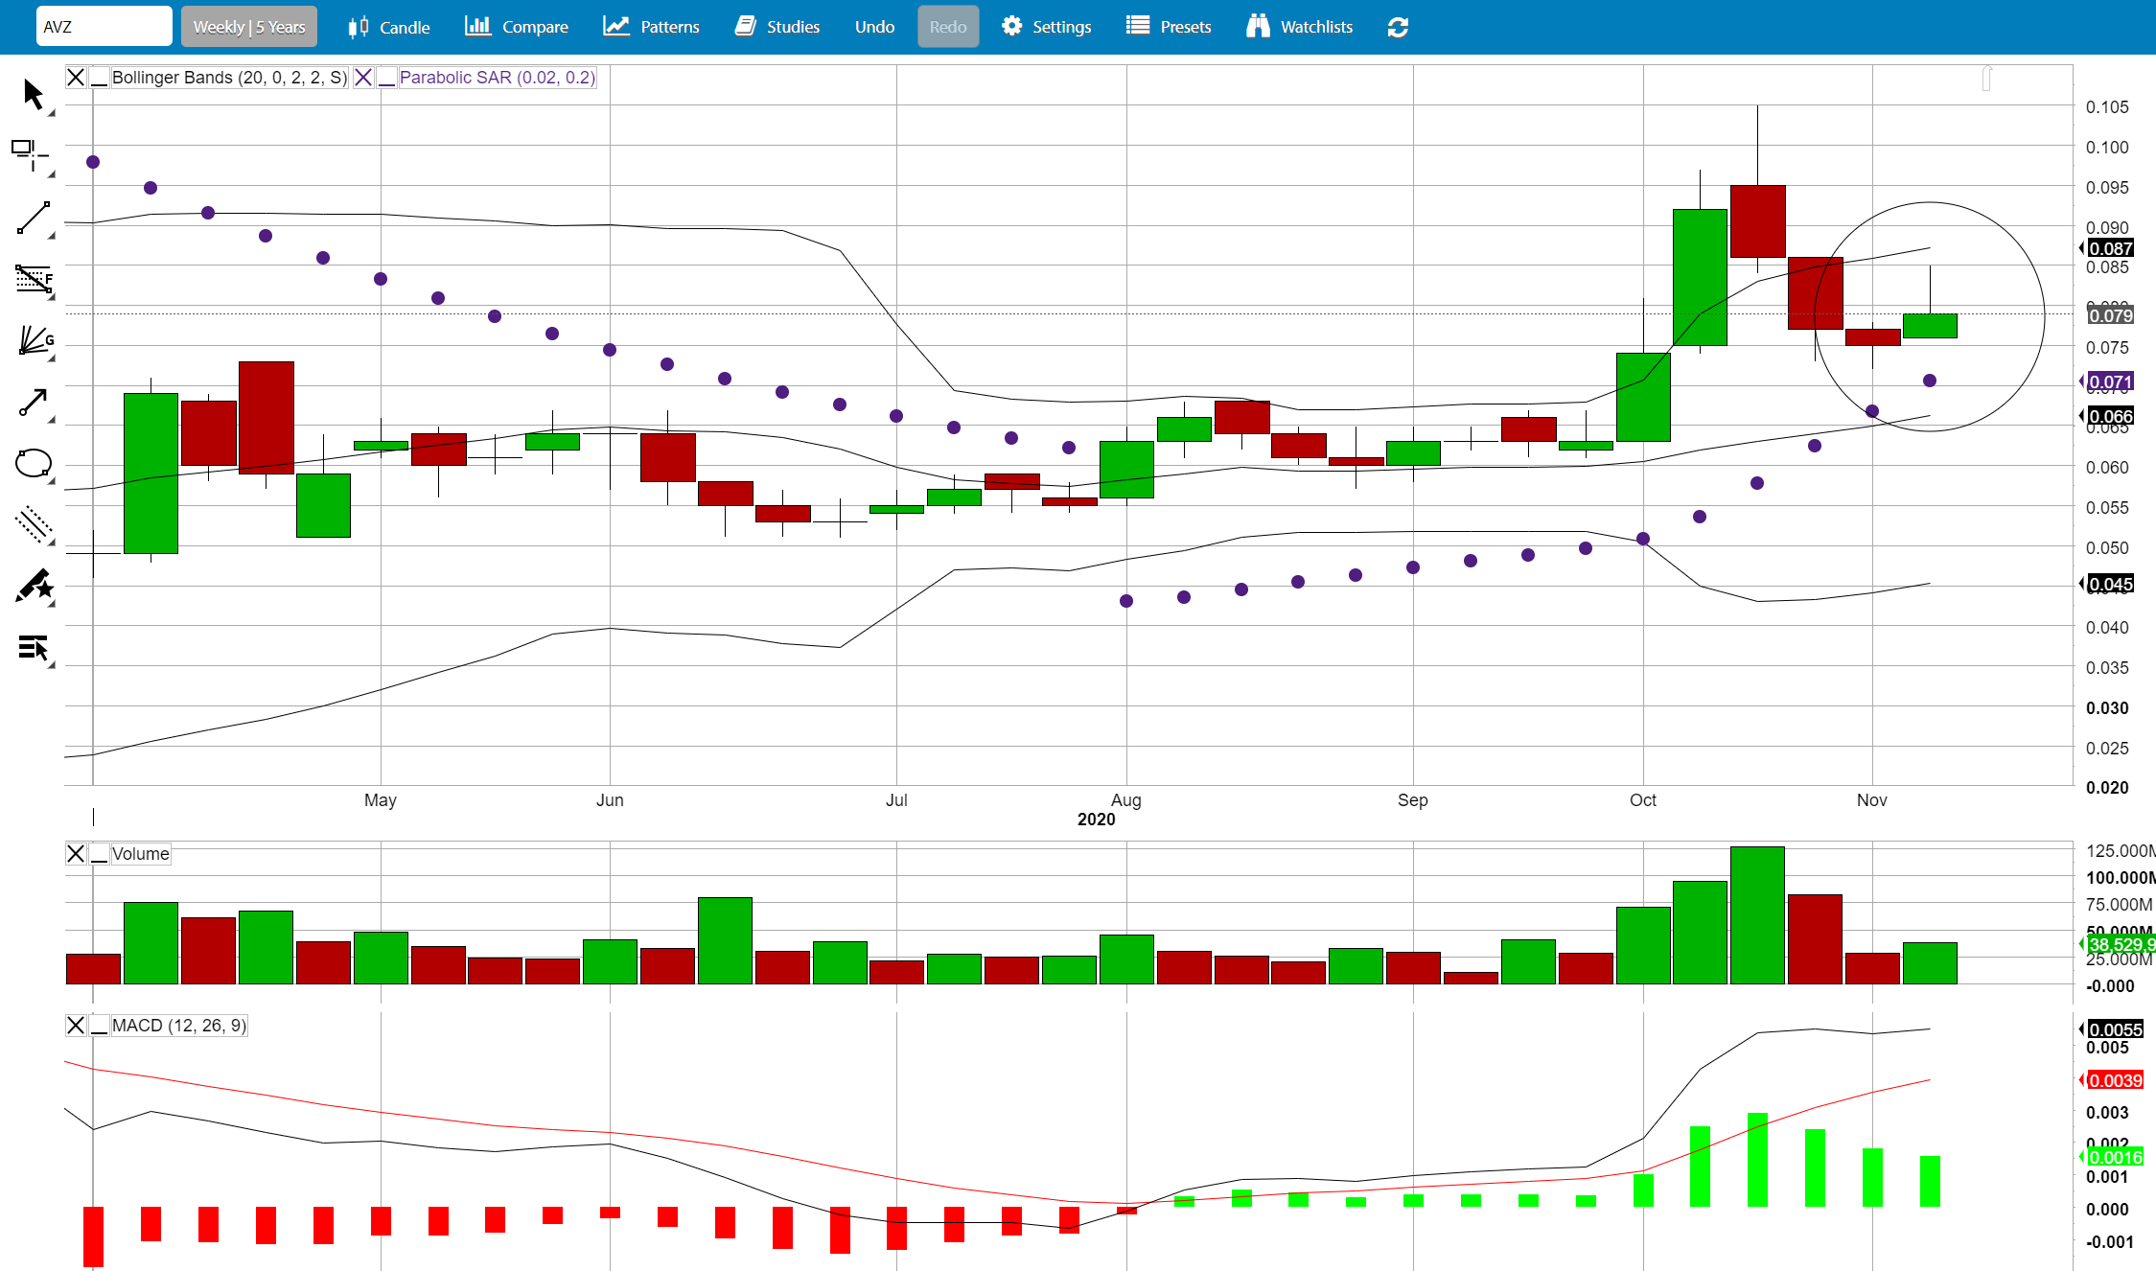Remove the Bollinger Bands study
This screenshot has height=1271, width=2156.
(x=76, y=78)
